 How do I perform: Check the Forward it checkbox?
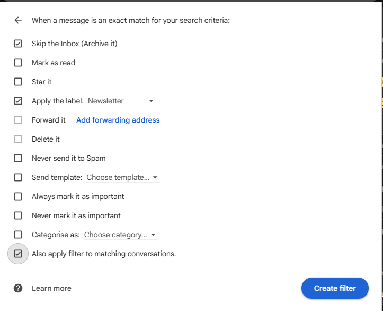18,120
